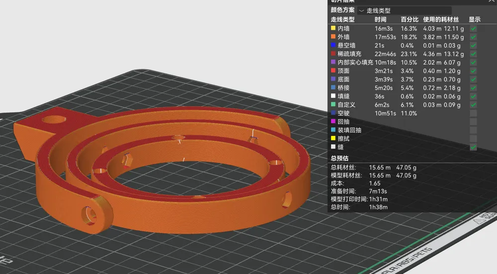Screen dimensions: 497x274
Task: Select the 准备时间 value 7m13s
Action: pyautogui.click(x=378, y=192)
